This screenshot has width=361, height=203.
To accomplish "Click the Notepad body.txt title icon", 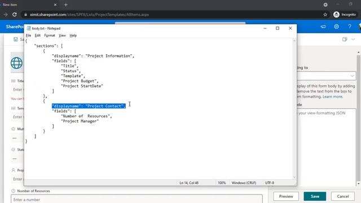I will [x=29, y=28].
